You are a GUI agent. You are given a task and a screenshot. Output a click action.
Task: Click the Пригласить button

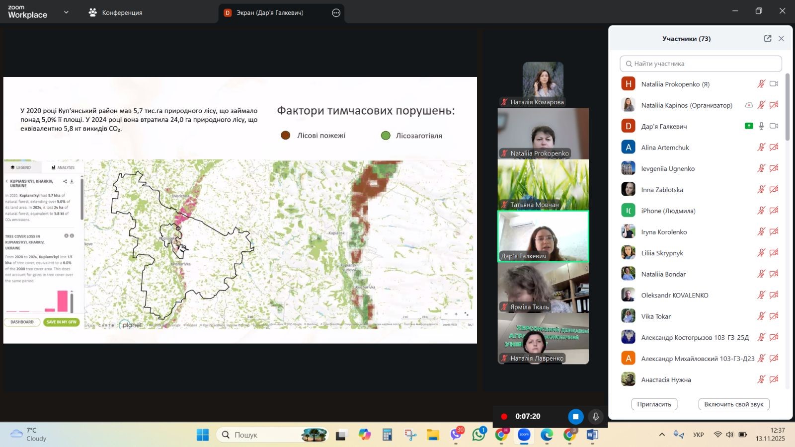coord(654,404)
